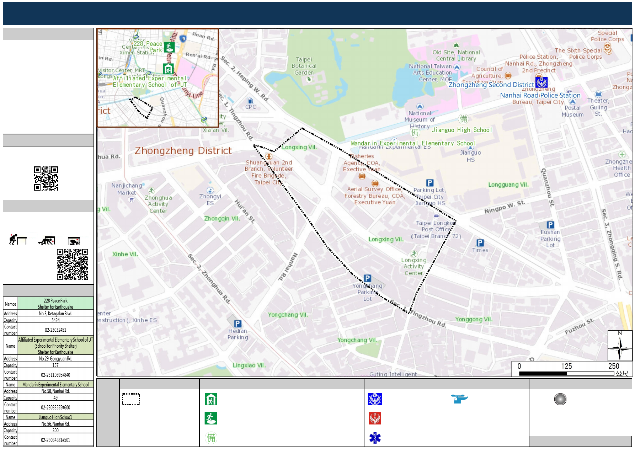Click the '228 Peace Park' name cell
The width and height of the screenshot is (635, 449).
pyautogui.click(x=55, y=304)
